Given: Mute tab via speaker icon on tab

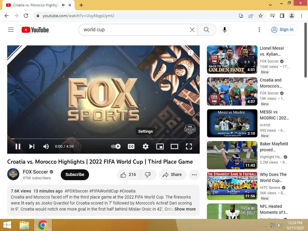Looking at the screenshot, I should 63,5.
